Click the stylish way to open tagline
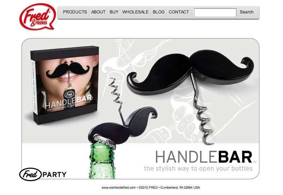The image size is (283, 195). click(198, 168)
